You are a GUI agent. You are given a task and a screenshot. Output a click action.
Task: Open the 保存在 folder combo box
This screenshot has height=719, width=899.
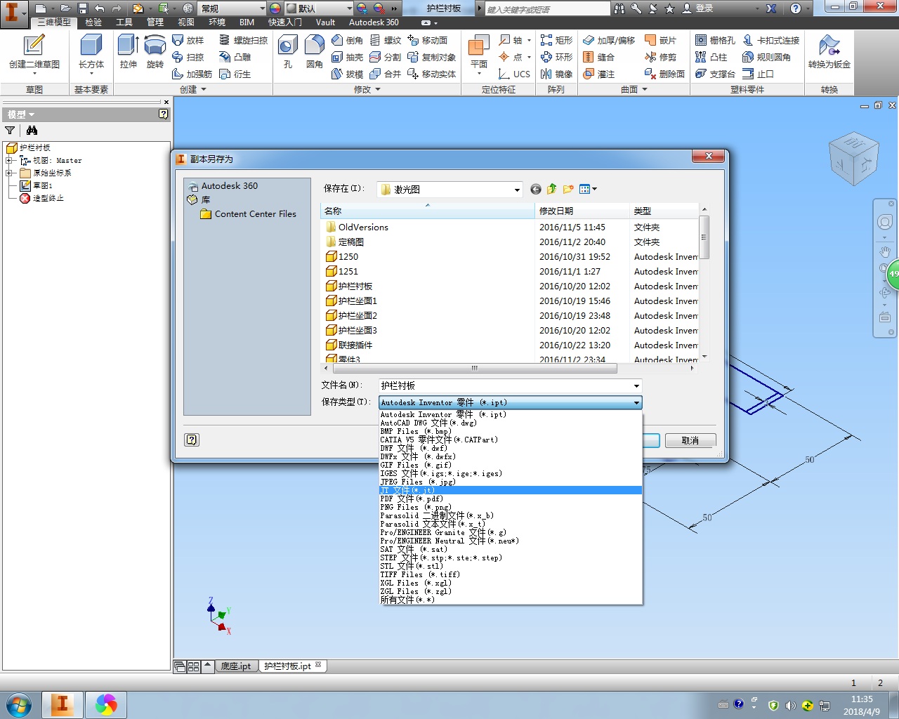(x=450, y=190)
